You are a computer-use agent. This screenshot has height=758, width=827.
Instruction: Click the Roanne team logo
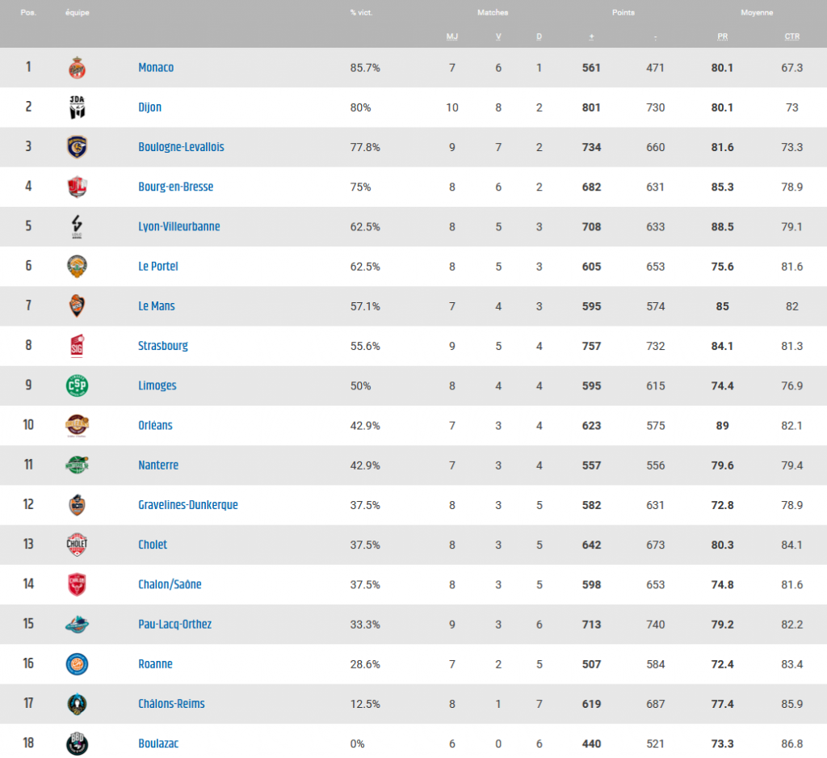[77, 664]
